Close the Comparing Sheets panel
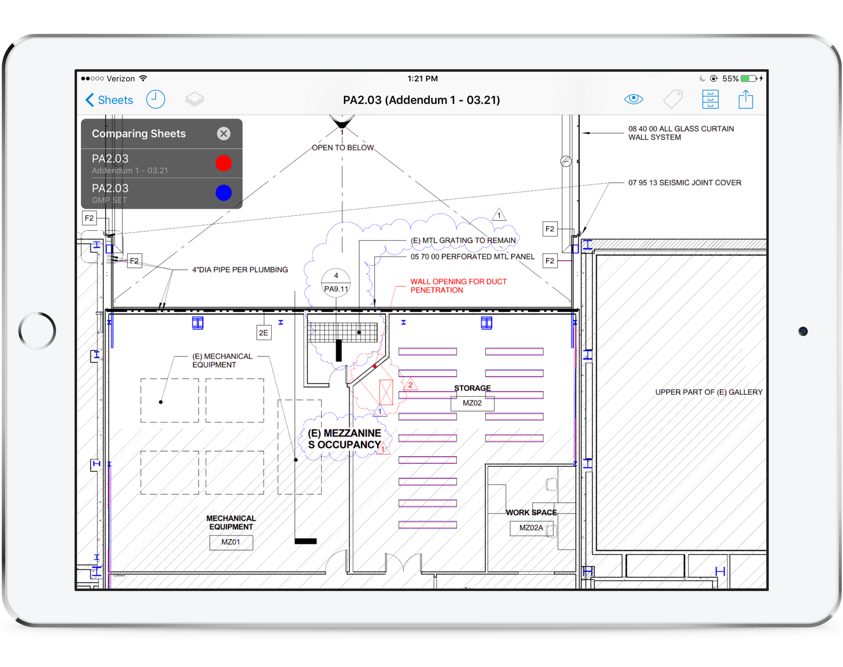 point(223,134)
